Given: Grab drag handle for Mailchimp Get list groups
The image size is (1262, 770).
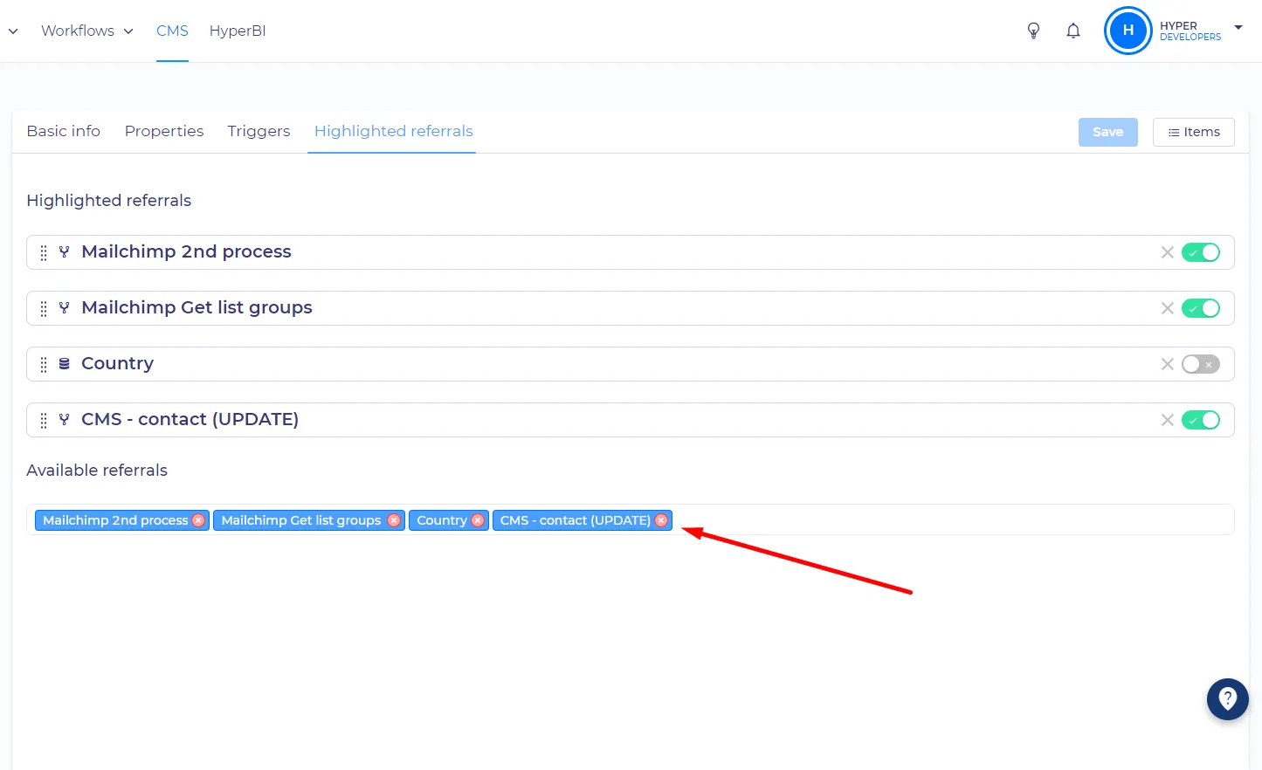Looking at the screenshot, I should point(44,308).
